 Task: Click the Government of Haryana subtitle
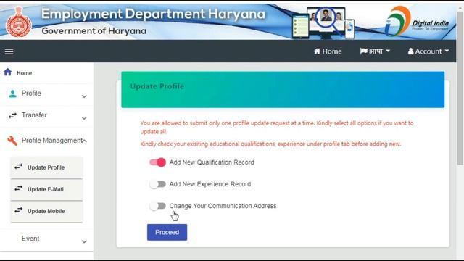(x=94, y=30)
